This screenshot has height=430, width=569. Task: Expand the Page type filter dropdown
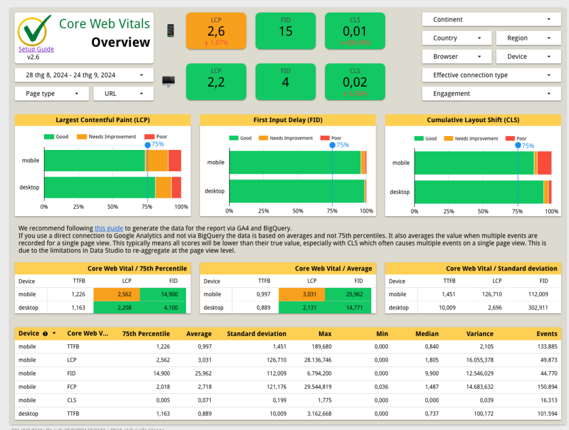pos(52,94)
